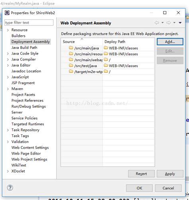Image resolution: width=189 pixels, height=200 pixels.
Task: Click the help question mark icon
Action: (10, 188)
